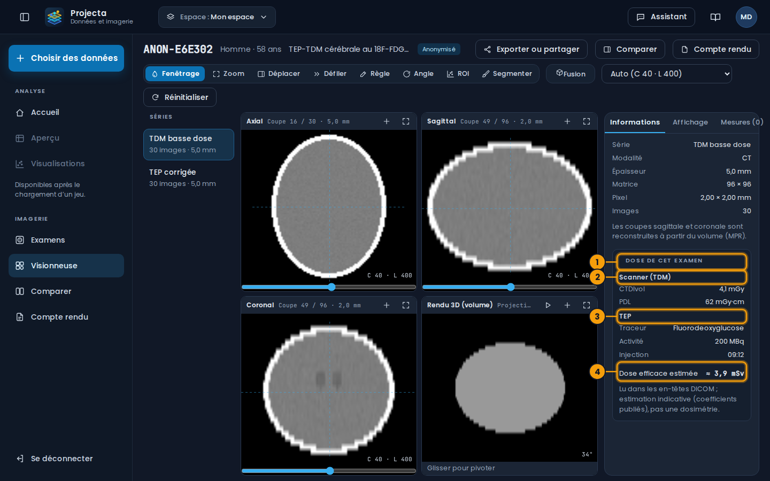Click Se déconnecter to log out
Viewport: 770px width, 481px height.
click(x=66, y=459)
